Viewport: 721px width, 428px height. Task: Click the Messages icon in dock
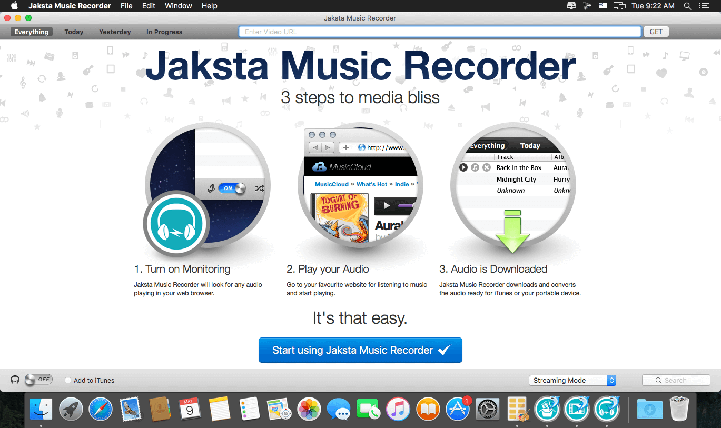(x=339, y=409)
